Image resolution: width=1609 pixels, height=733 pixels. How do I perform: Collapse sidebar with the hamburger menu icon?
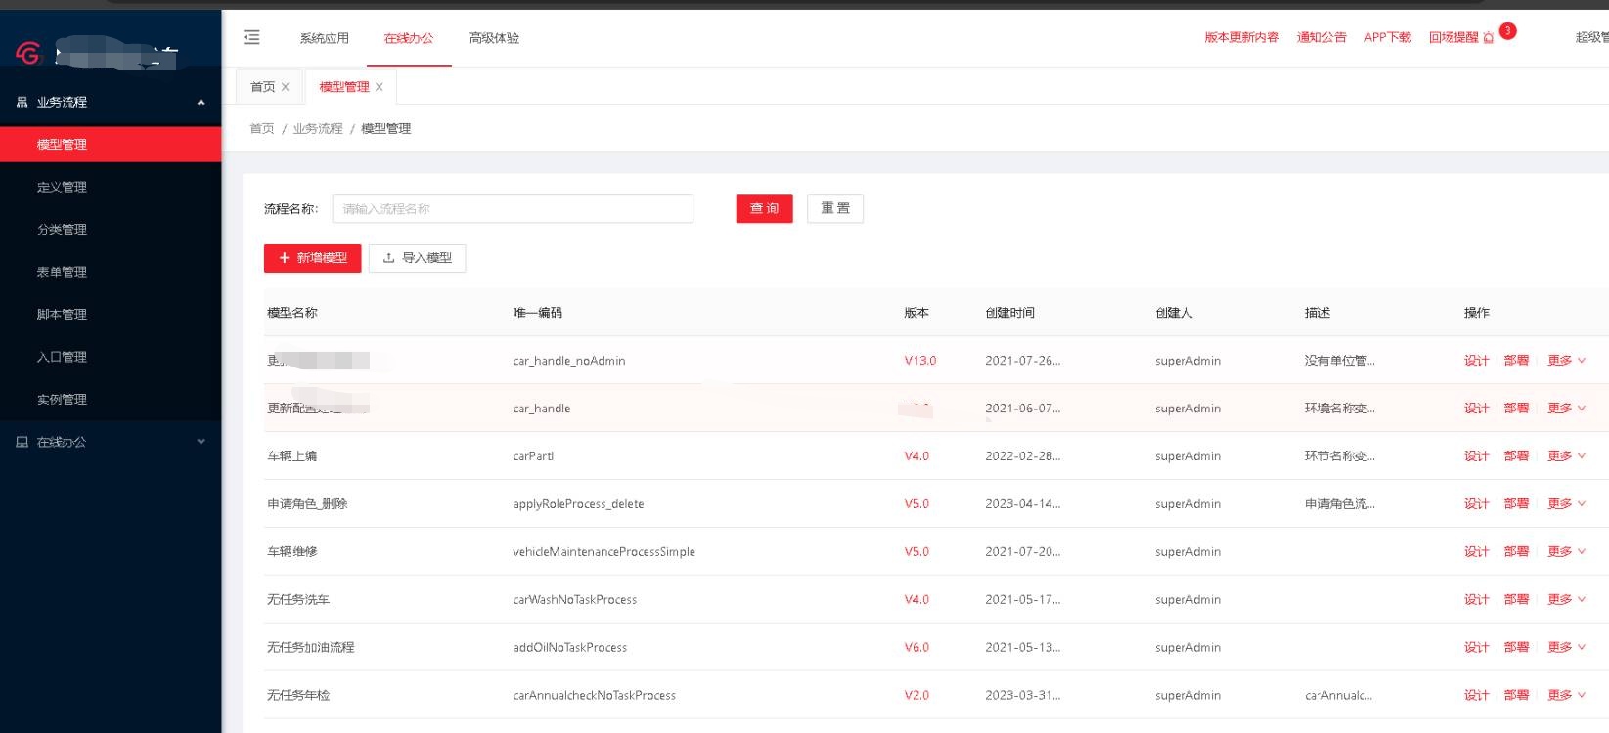251,37
